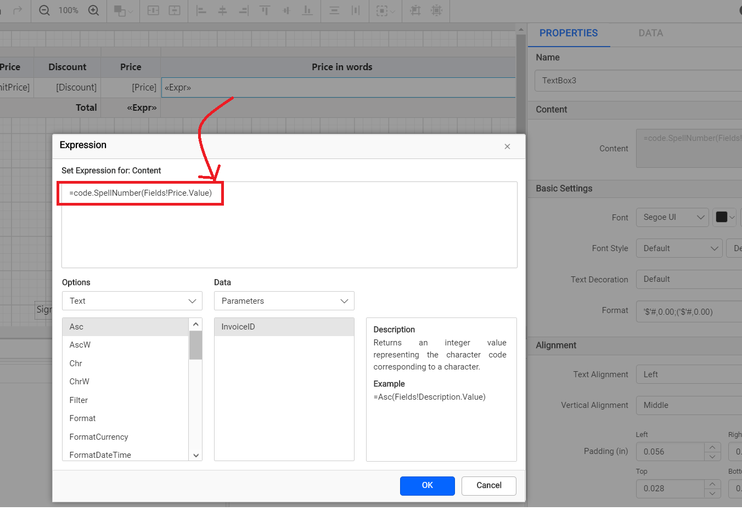Click the align center horizontally icon
This screenshot has width=742, height=511.
click(x=222, y=10)
